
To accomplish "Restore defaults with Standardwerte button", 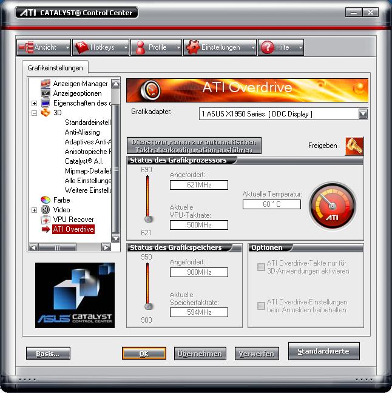I will click(323, 351).
